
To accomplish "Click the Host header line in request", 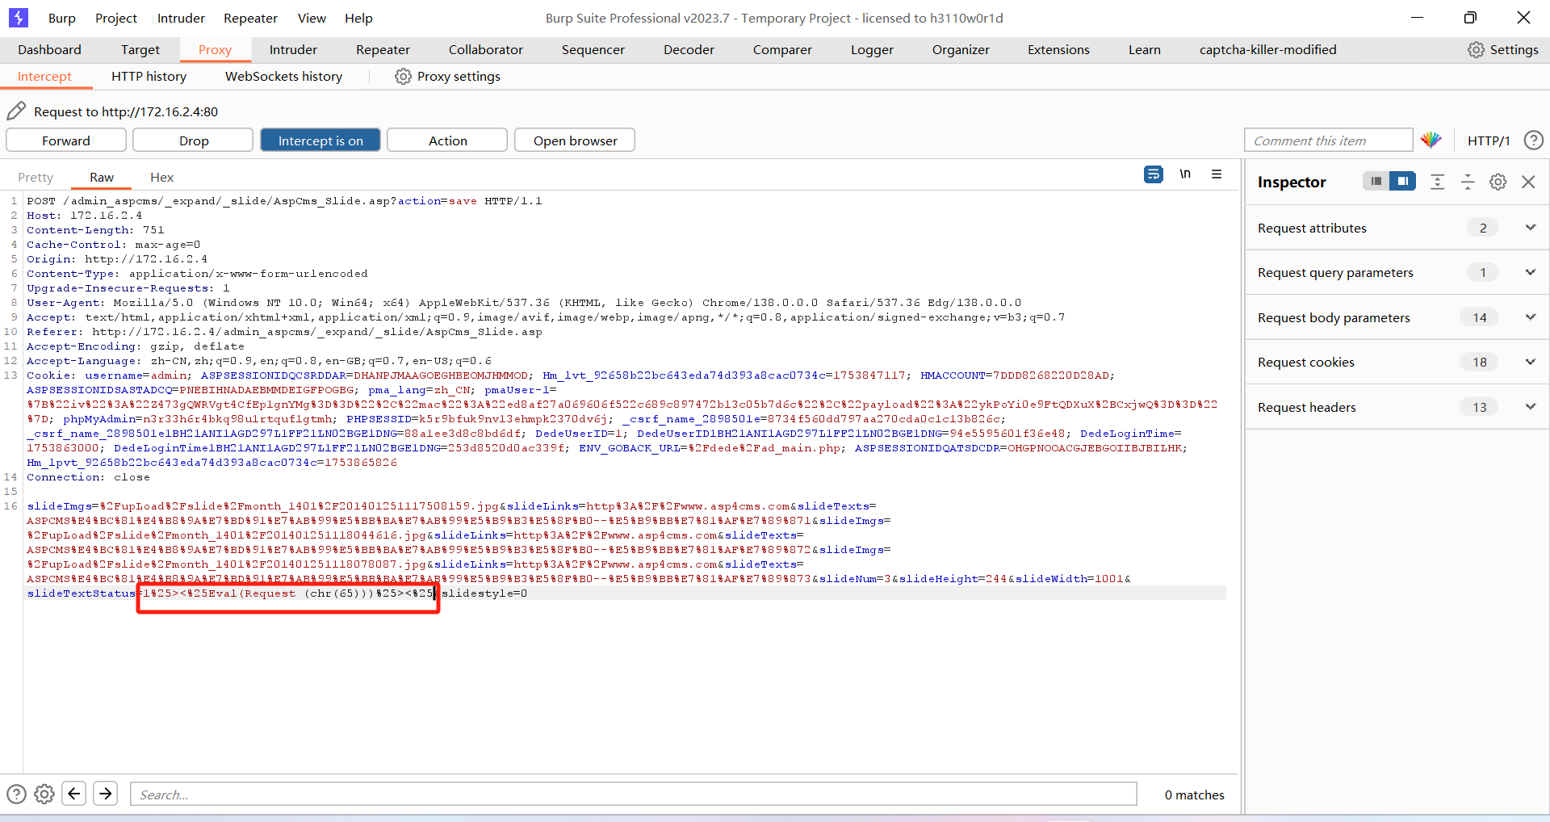I will point(85,215).
